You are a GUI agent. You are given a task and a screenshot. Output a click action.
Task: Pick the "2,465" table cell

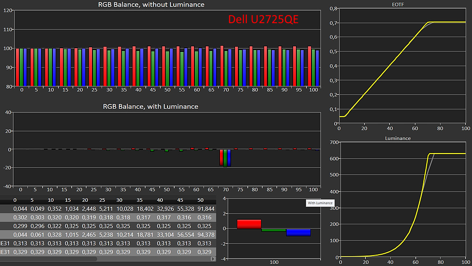click(x=89, y=235)
